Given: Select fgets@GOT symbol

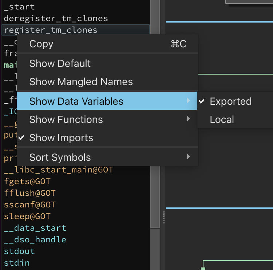Looking at the screenshot, I should (27, 181).
